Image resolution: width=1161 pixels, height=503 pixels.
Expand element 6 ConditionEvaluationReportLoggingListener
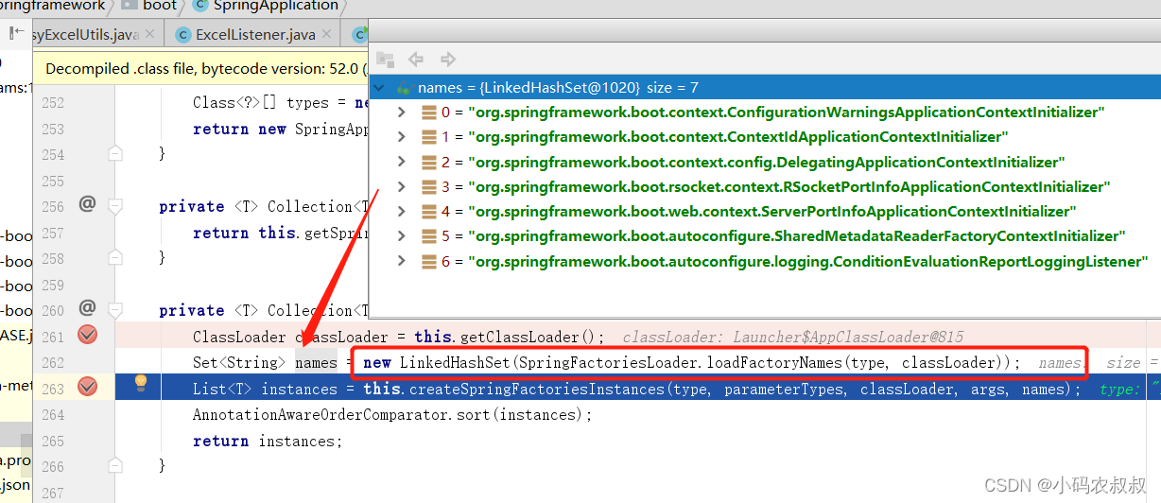click(x=402, y=261)
